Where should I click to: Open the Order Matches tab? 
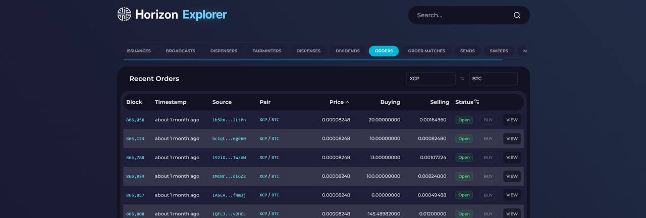[x=426, y=51]
